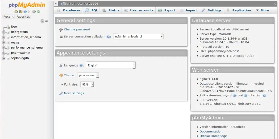Open the Export tab
The image size is (279, 139).
coord(167,10)
